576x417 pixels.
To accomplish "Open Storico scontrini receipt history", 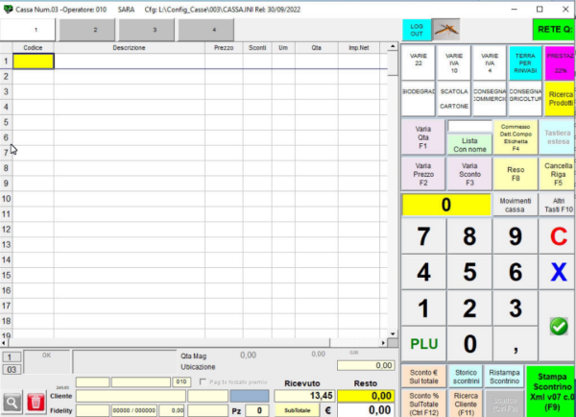I will (x=465, y=375).
